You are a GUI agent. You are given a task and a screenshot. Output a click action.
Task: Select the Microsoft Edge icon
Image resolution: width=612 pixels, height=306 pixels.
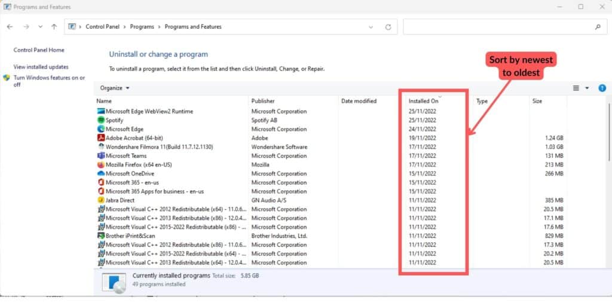[x=101, y=129]
